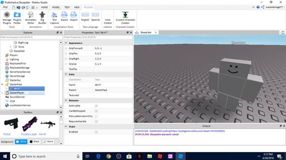The image size is (286, 160).
Task: Click the taskbar search box
Action: point(46,156)
